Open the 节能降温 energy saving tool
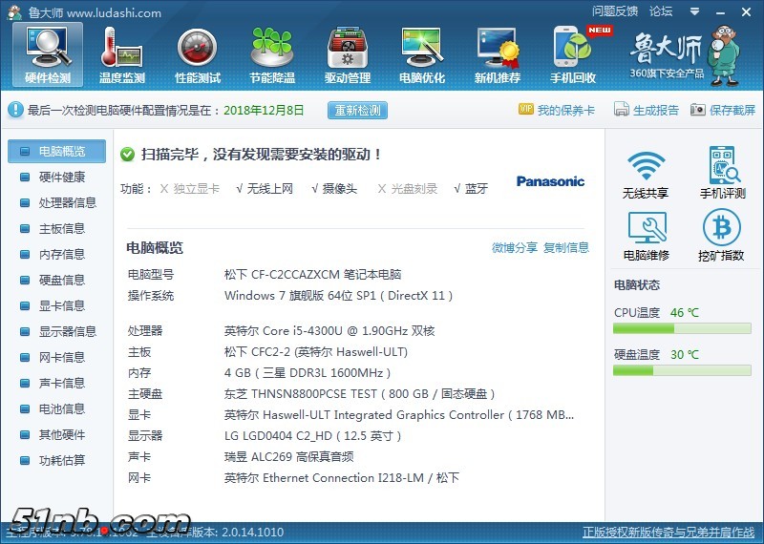 pyautogui.click(x=272, y=54)
